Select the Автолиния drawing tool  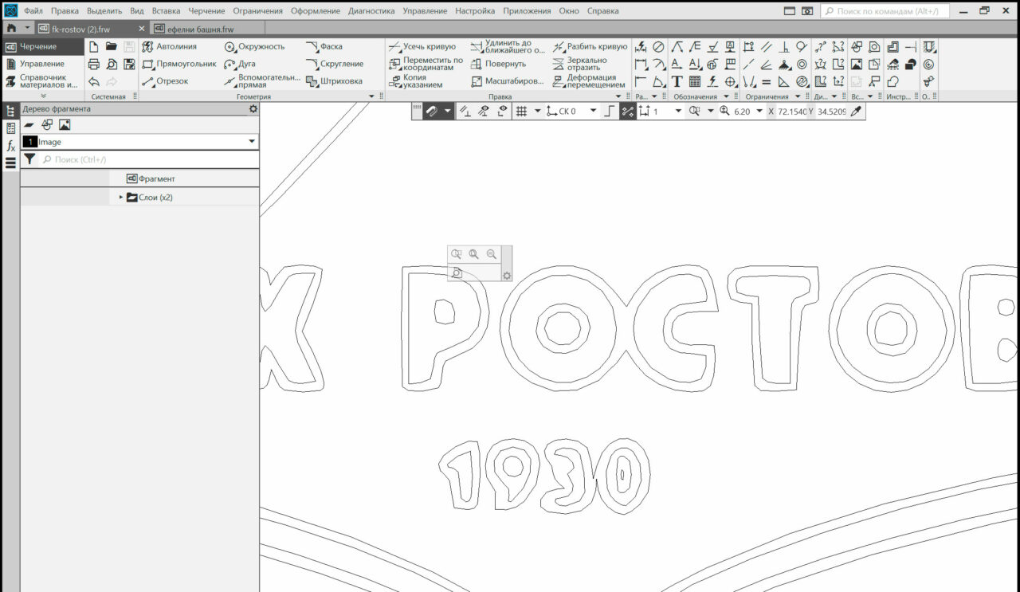(169, 46)
